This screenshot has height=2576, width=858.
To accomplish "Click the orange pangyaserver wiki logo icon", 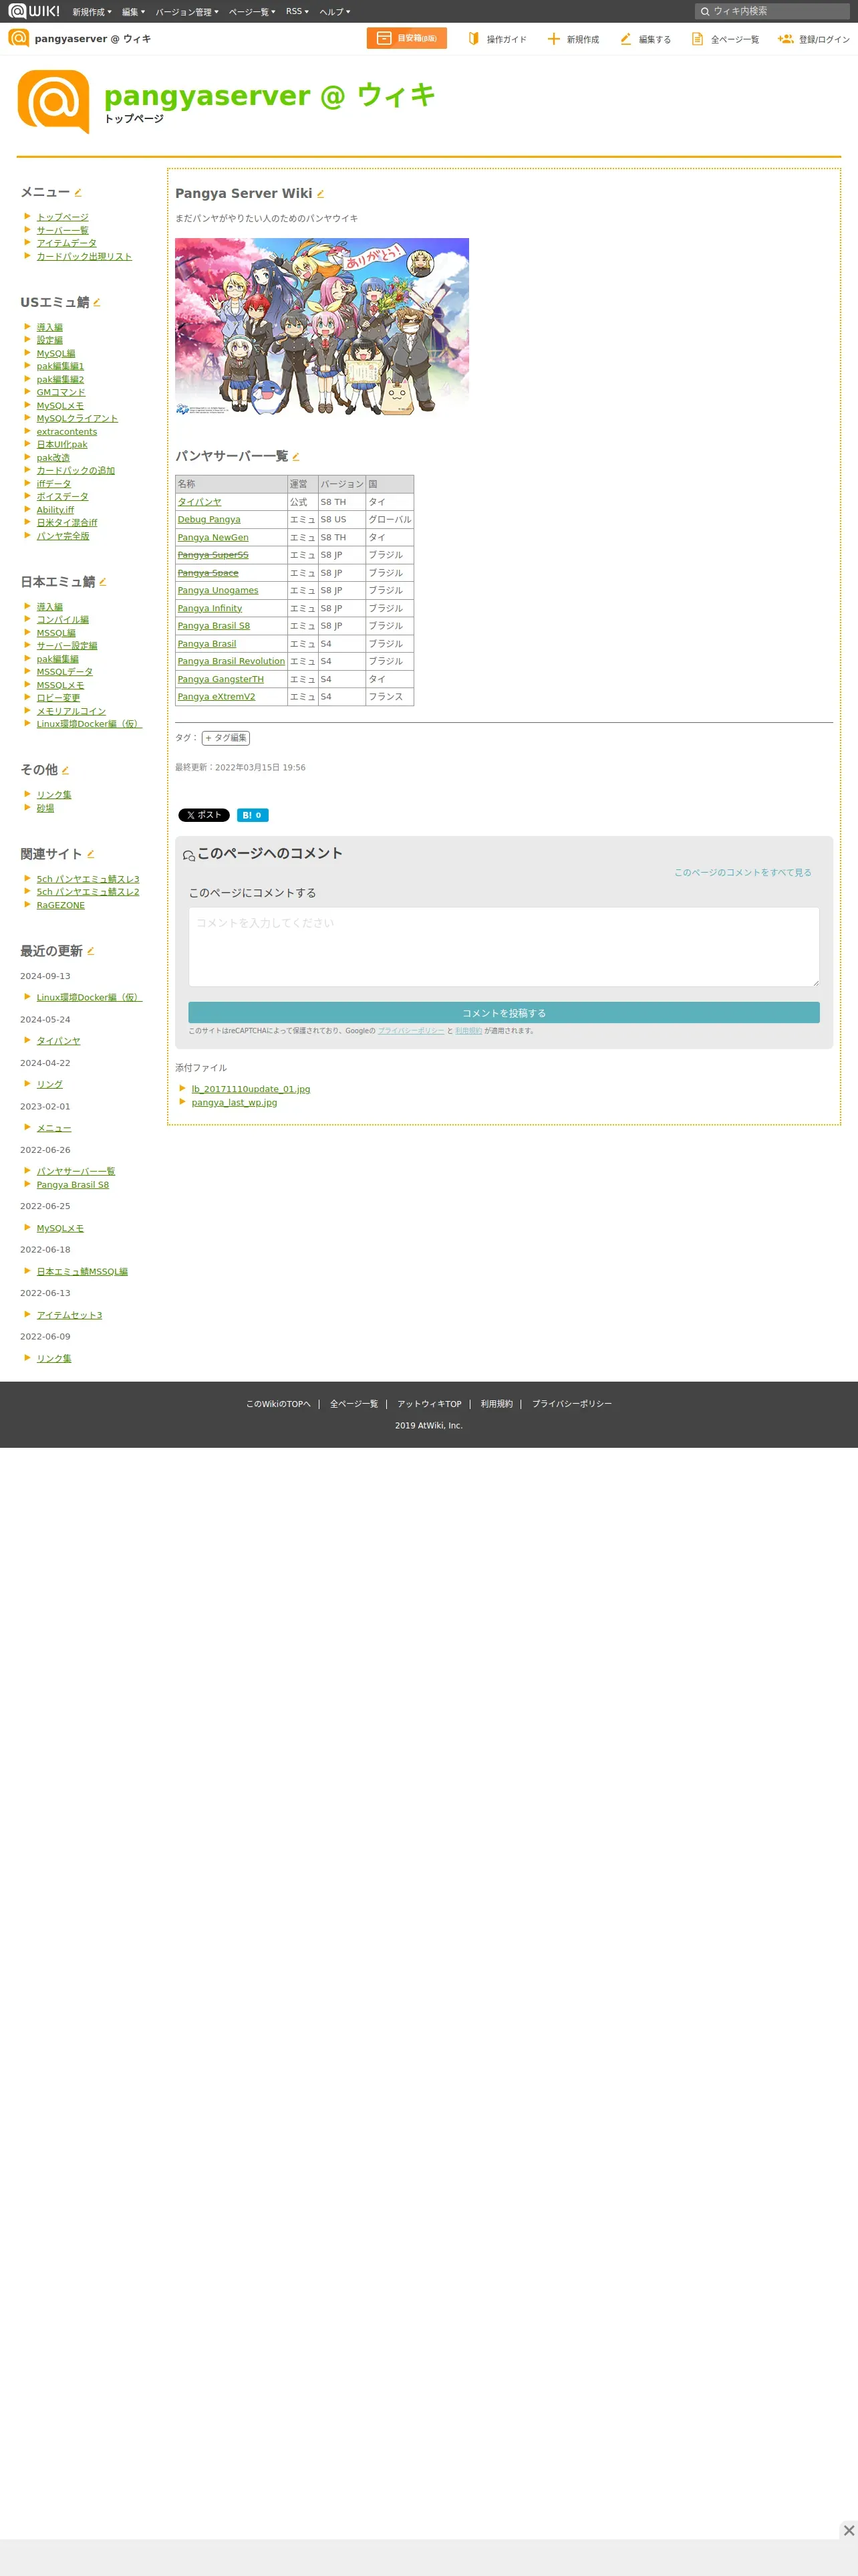I will (19, 38).
